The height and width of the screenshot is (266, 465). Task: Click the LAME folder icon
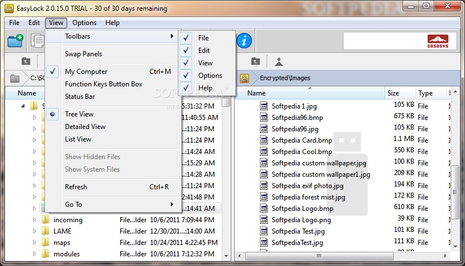pyautogui.click(x=45, y=231)
